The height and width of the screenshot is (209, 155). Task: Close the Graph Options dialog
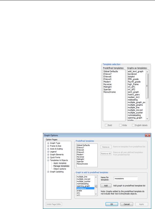point(148,135)
